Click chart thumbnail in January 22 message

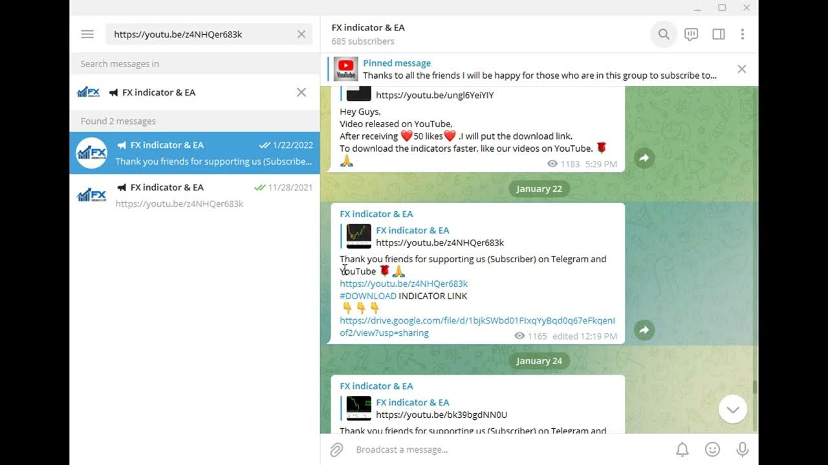359,236
